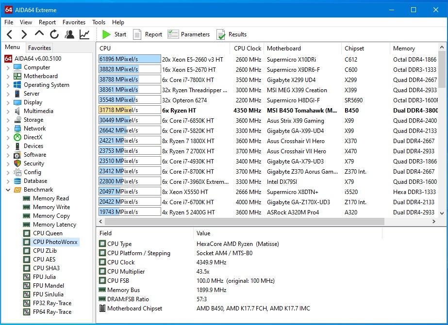
Task: Expand the Storage tree node
Action: [8, 120]
